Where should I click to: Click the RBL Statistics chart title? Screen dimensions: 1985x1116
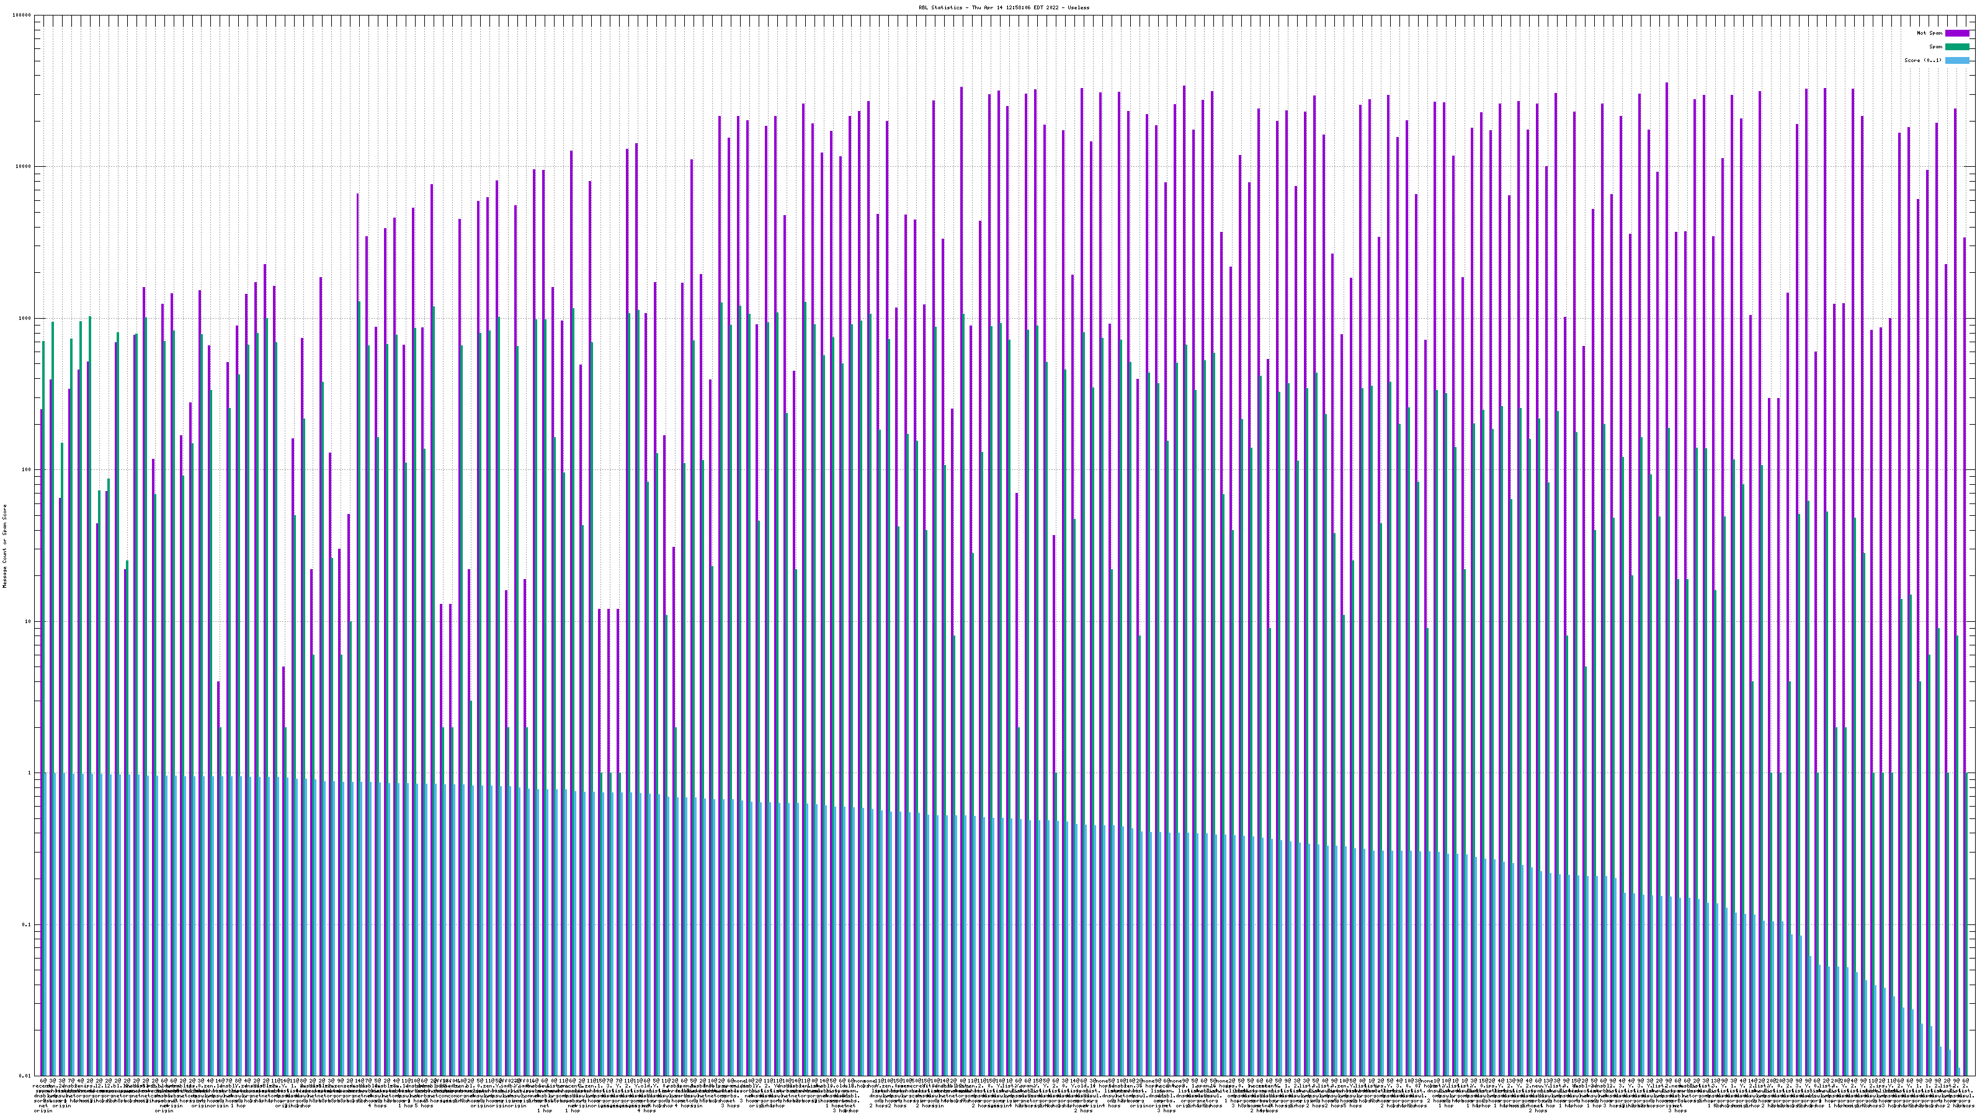coord(1004,7)
